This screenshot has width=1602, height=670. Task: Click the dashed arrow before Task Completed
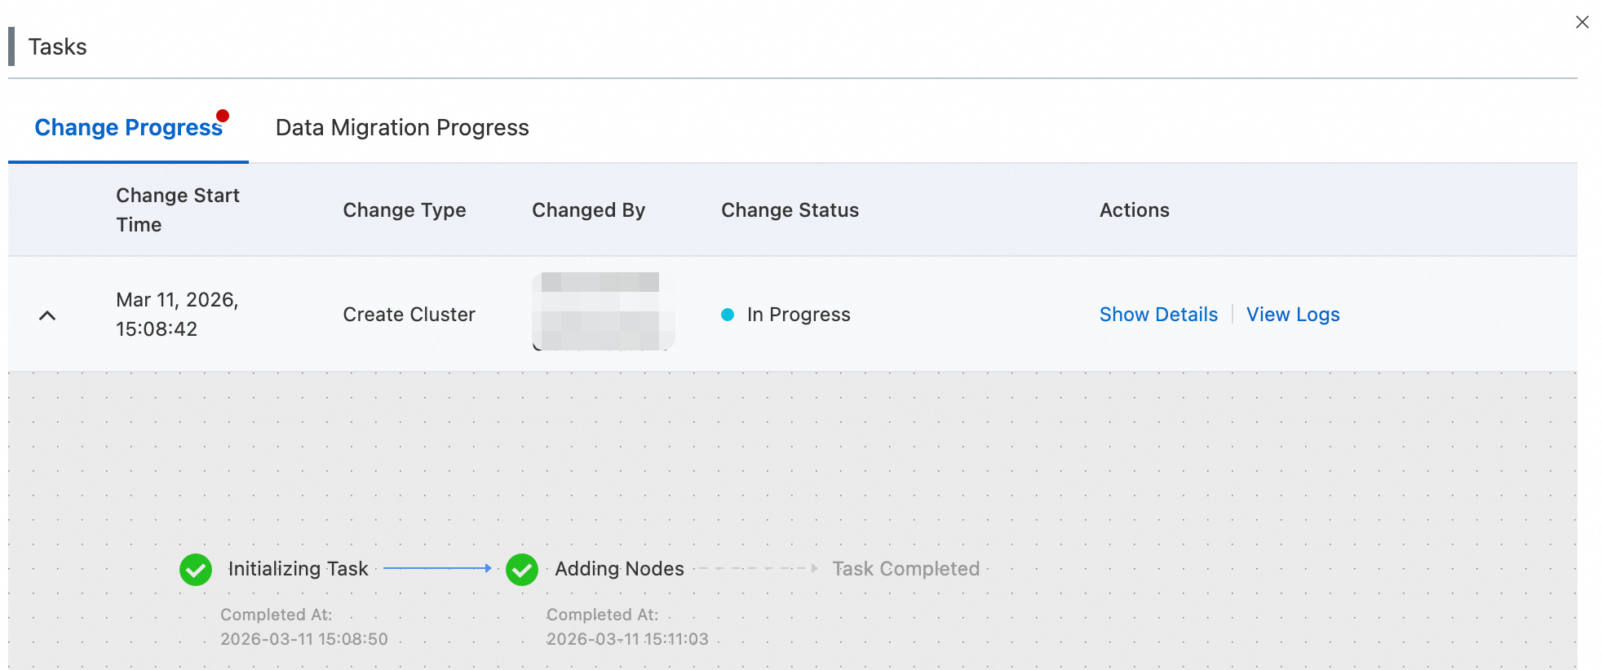(x=758, y=568)
